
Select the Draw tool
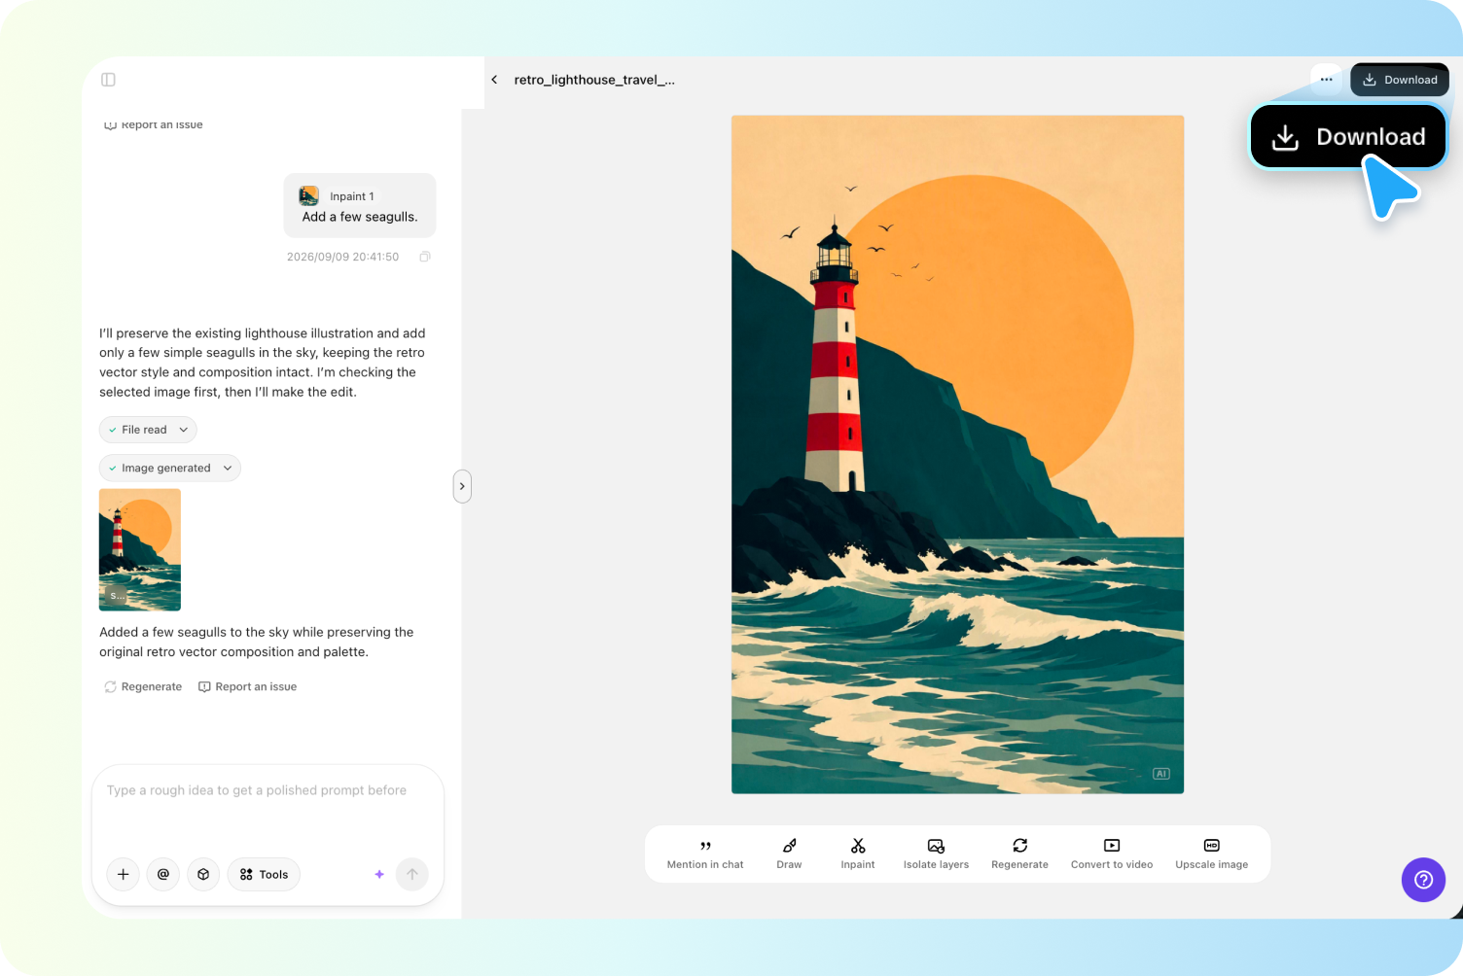[789, 854]
